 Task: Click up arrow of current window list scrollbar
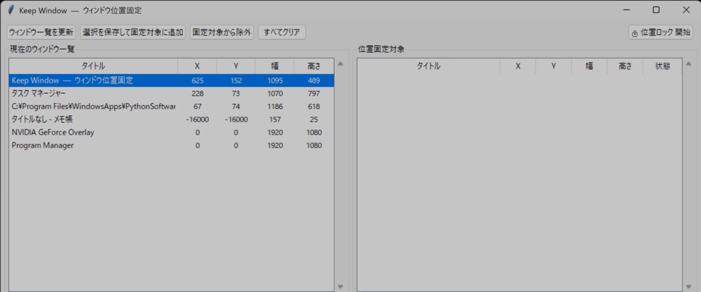tap(340, 64)
